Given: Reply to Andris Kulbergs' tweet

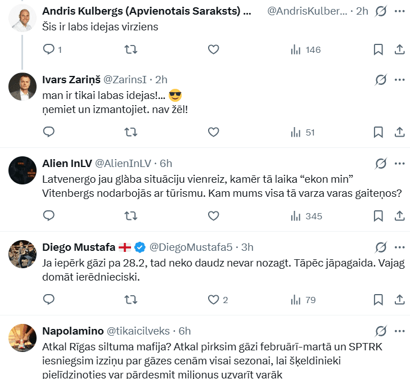Looking at the screenshot, I should 49,49.
